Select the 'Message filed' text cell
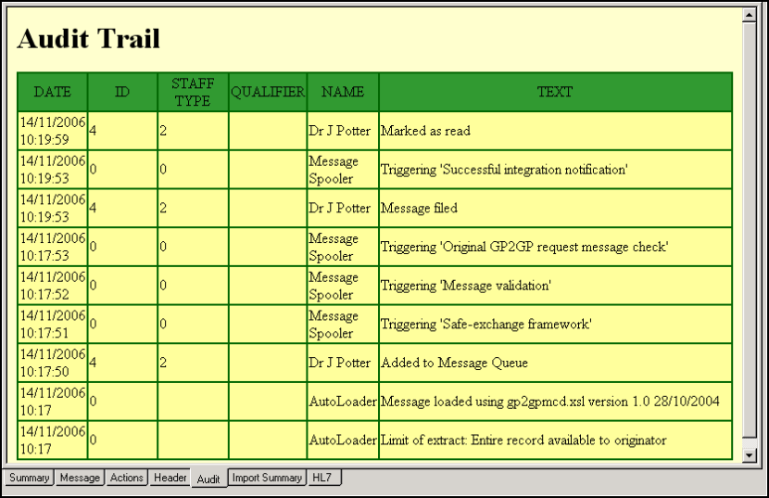The width and height of the screenshot is (769, 498). coord(420,208)
